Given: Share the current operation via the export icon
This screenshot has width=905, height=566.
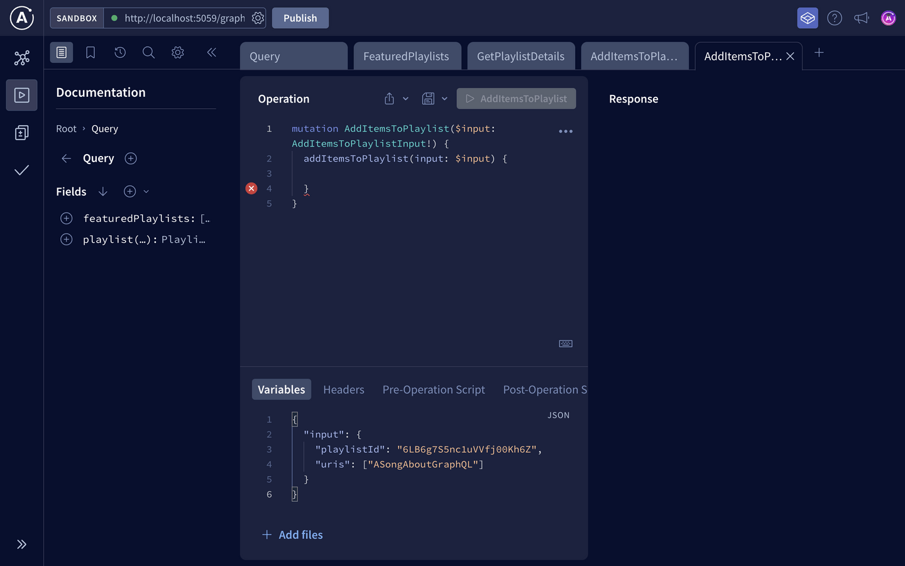Looking at the screenshot, I should 388,98.
